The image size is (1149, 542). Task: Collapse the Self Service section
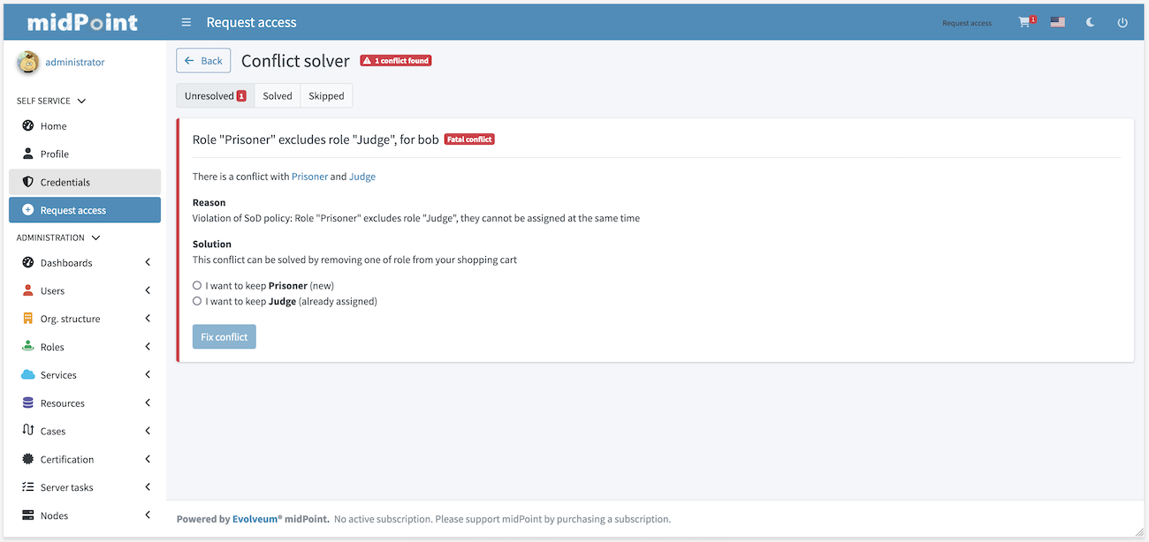(x=81, y=102)
